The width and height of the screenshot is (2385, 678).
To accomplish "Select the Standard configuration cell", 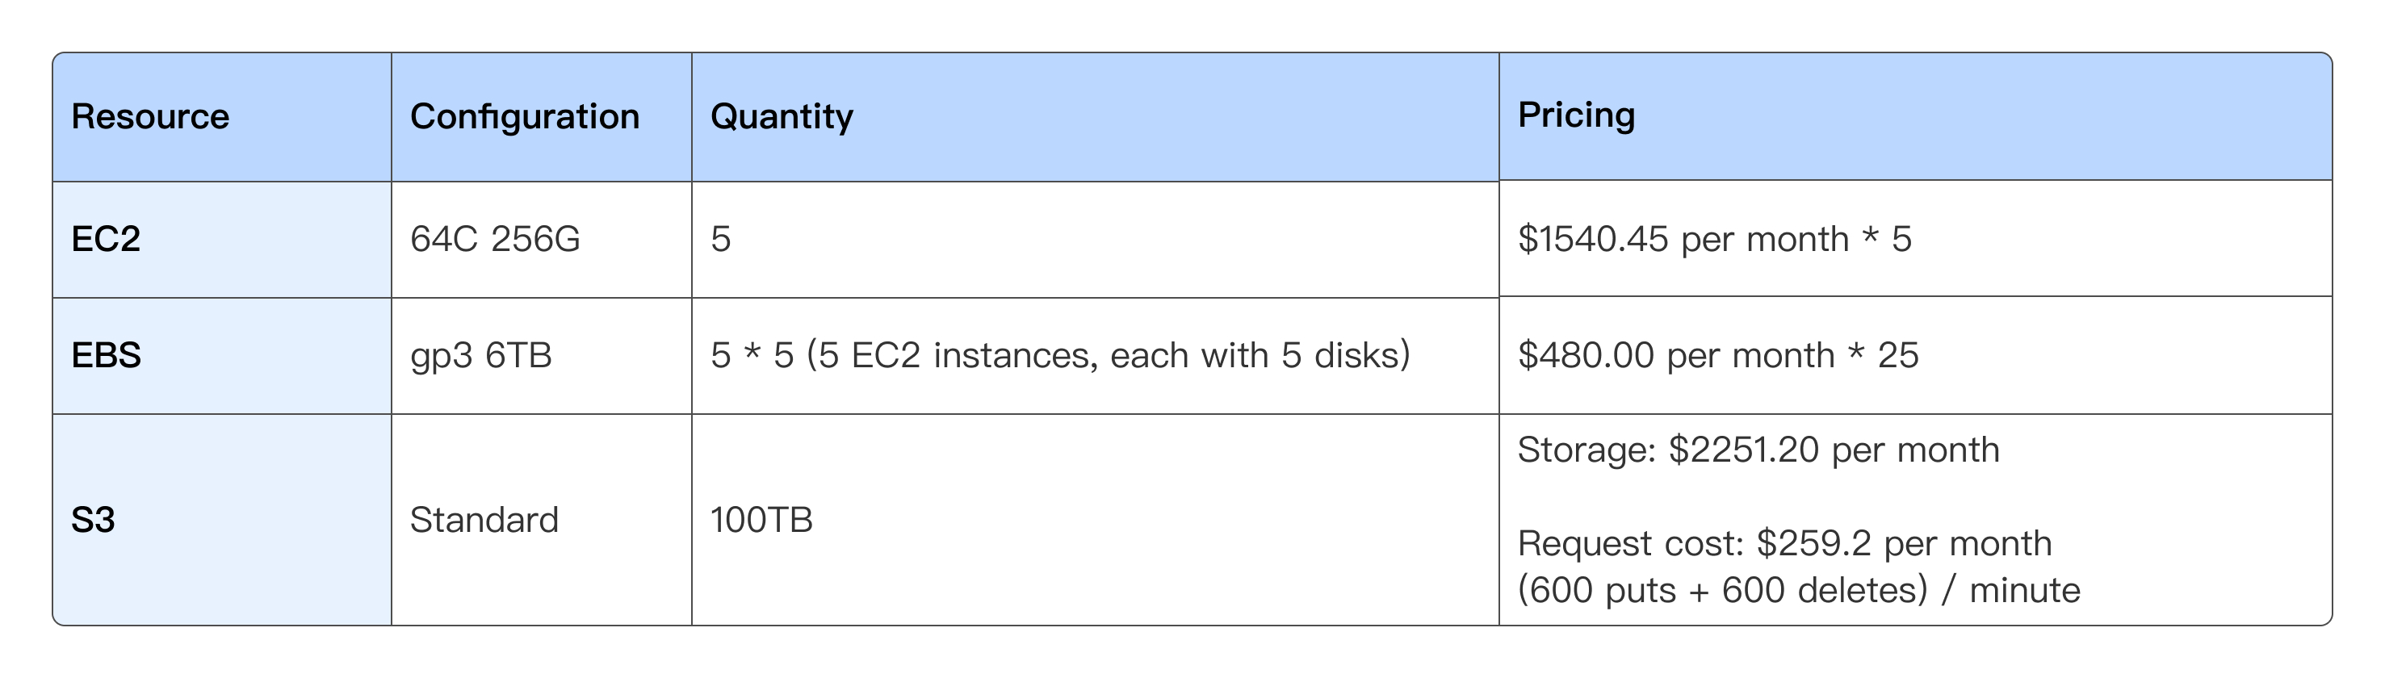I will (484, 520).
